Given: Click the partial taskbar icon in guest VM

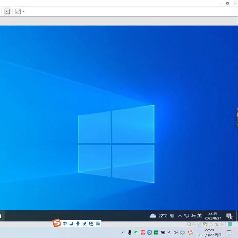Looking at the screenshot, I should [1, 216].
